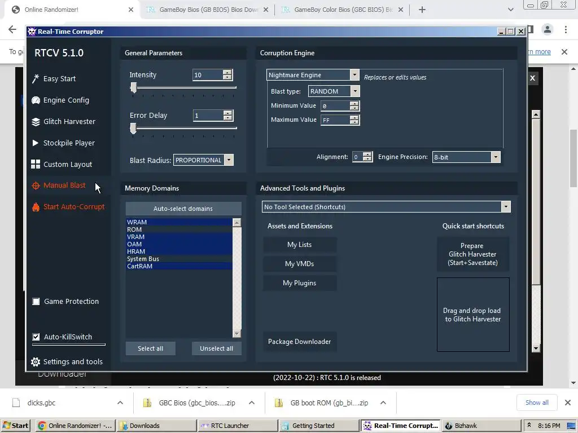578x433 pixels.
Task: Click the Easy Start wand icon
Action: tap(36, 79)
